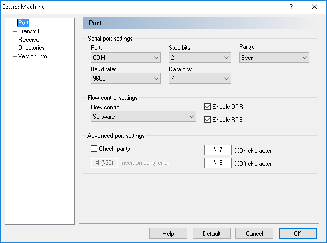Enable the Check parity option
The height and width of the screenshot is (243, 327).
click(x=94, y=149)
